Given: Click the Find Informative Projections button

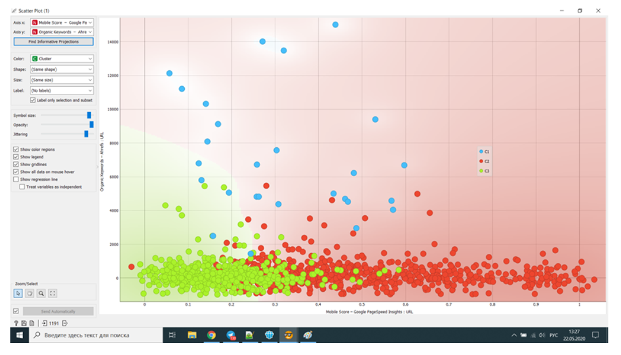Looking at the screenshot, I should tap(54, 41).
